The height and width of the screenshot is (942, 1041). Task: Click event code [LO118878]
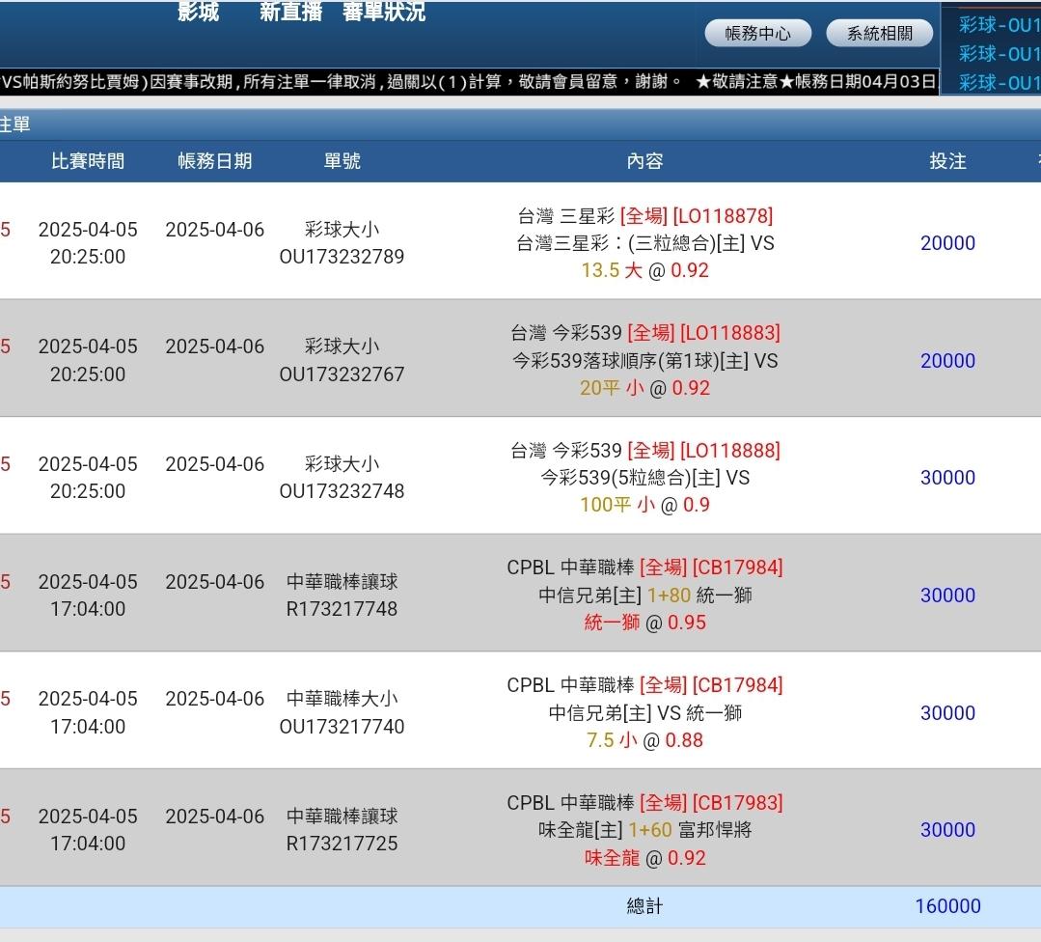723,216
